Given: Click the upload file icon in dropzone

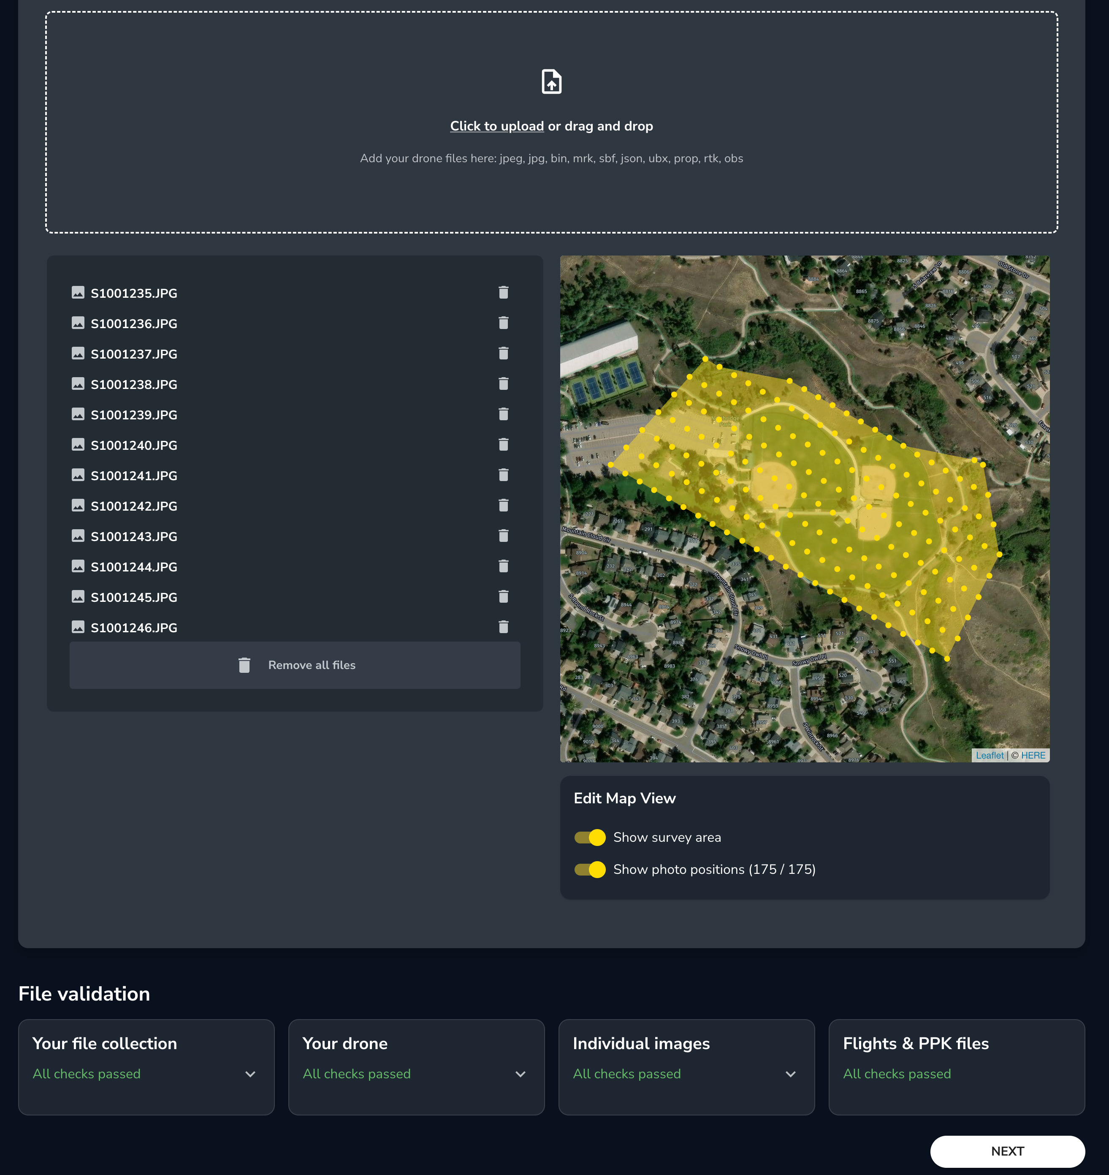Looking at the screenshot, I should [x=551, y=82].
